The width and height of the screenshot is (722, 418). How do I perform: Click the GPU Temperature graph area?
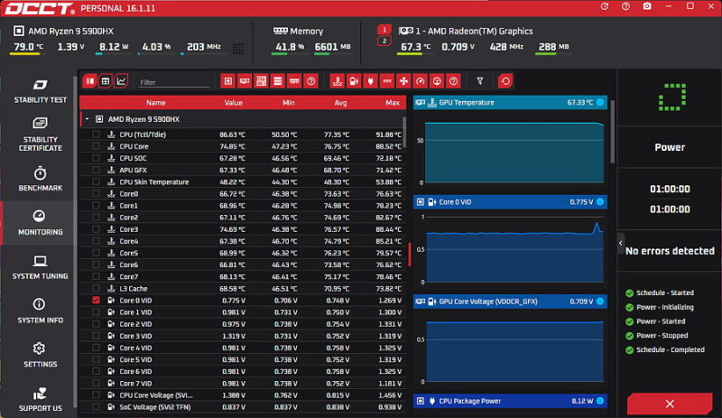(514, 153)
